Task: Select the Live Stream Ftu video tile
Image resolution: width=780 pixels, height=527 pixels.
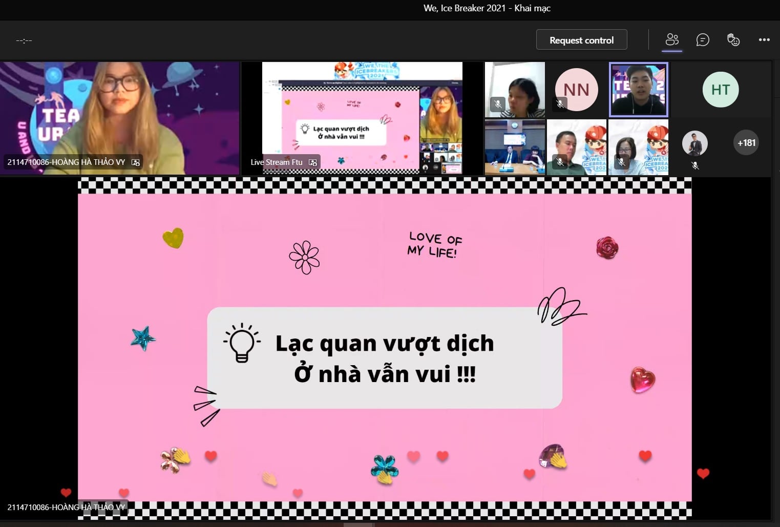Action: [362, 118]
